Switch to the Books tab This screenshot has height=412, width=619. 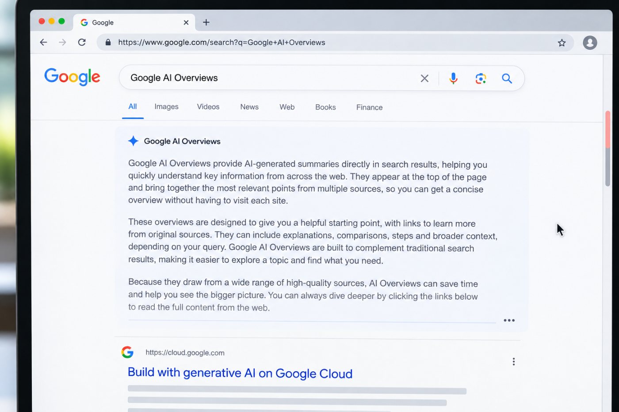pyautogui.click(x=325, y=107)
